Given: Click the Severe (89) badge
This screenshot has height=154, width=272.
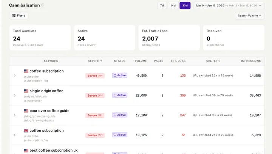Looking at the screenshot, I should click(95, 115).
